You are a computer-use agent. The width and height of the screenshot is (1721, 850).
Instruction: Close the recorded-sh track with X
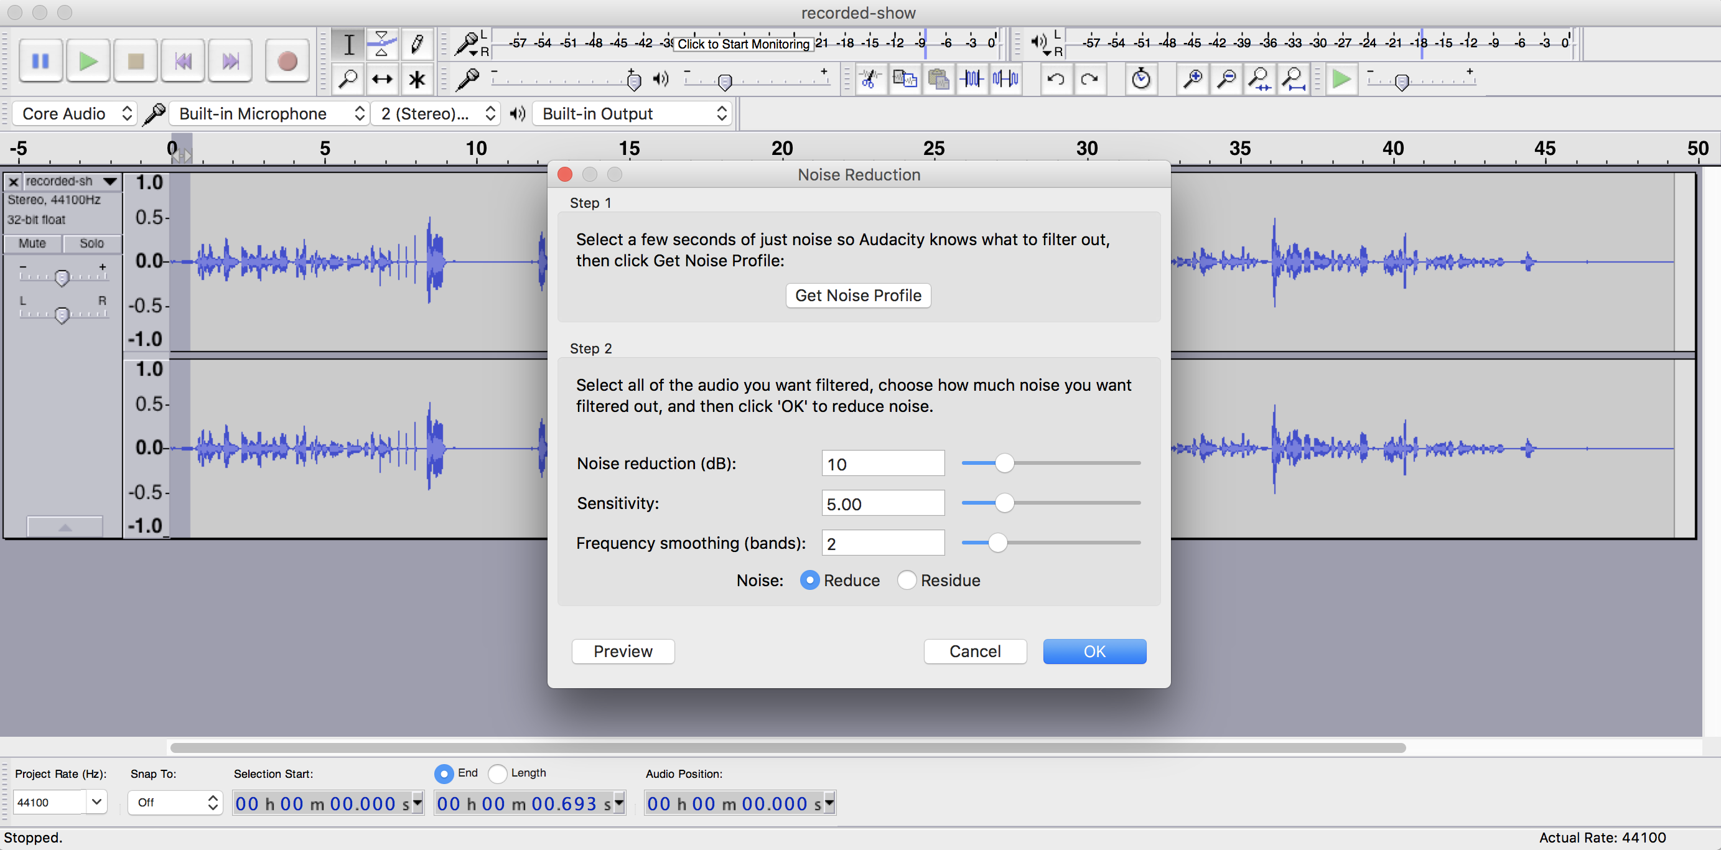point(13,181)
